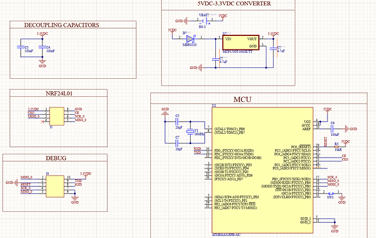Select the MBR0520 diode symbol
This screenshot has height=238, width=376.
coord(190,39)
